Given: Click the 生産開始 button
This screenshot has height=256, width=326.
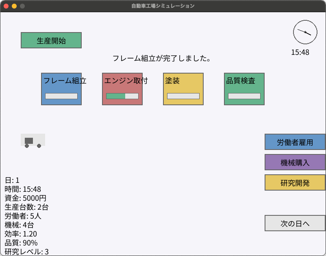Looking at the screenshot, I should pos(51,40).
